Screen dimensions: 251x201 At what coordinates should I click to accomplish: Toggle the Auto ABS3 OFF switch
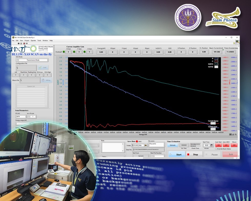tap(226, 145)
